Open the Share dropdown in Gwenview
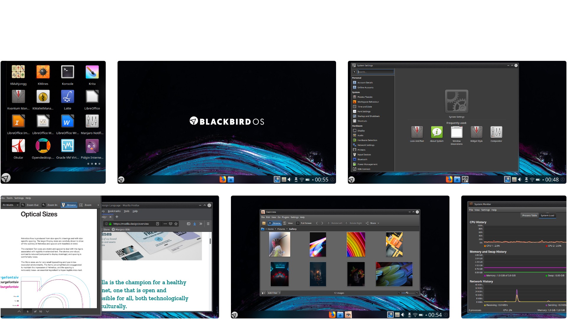Image resolution: width=567 pixels, height=319 pixels. (373, 223)
